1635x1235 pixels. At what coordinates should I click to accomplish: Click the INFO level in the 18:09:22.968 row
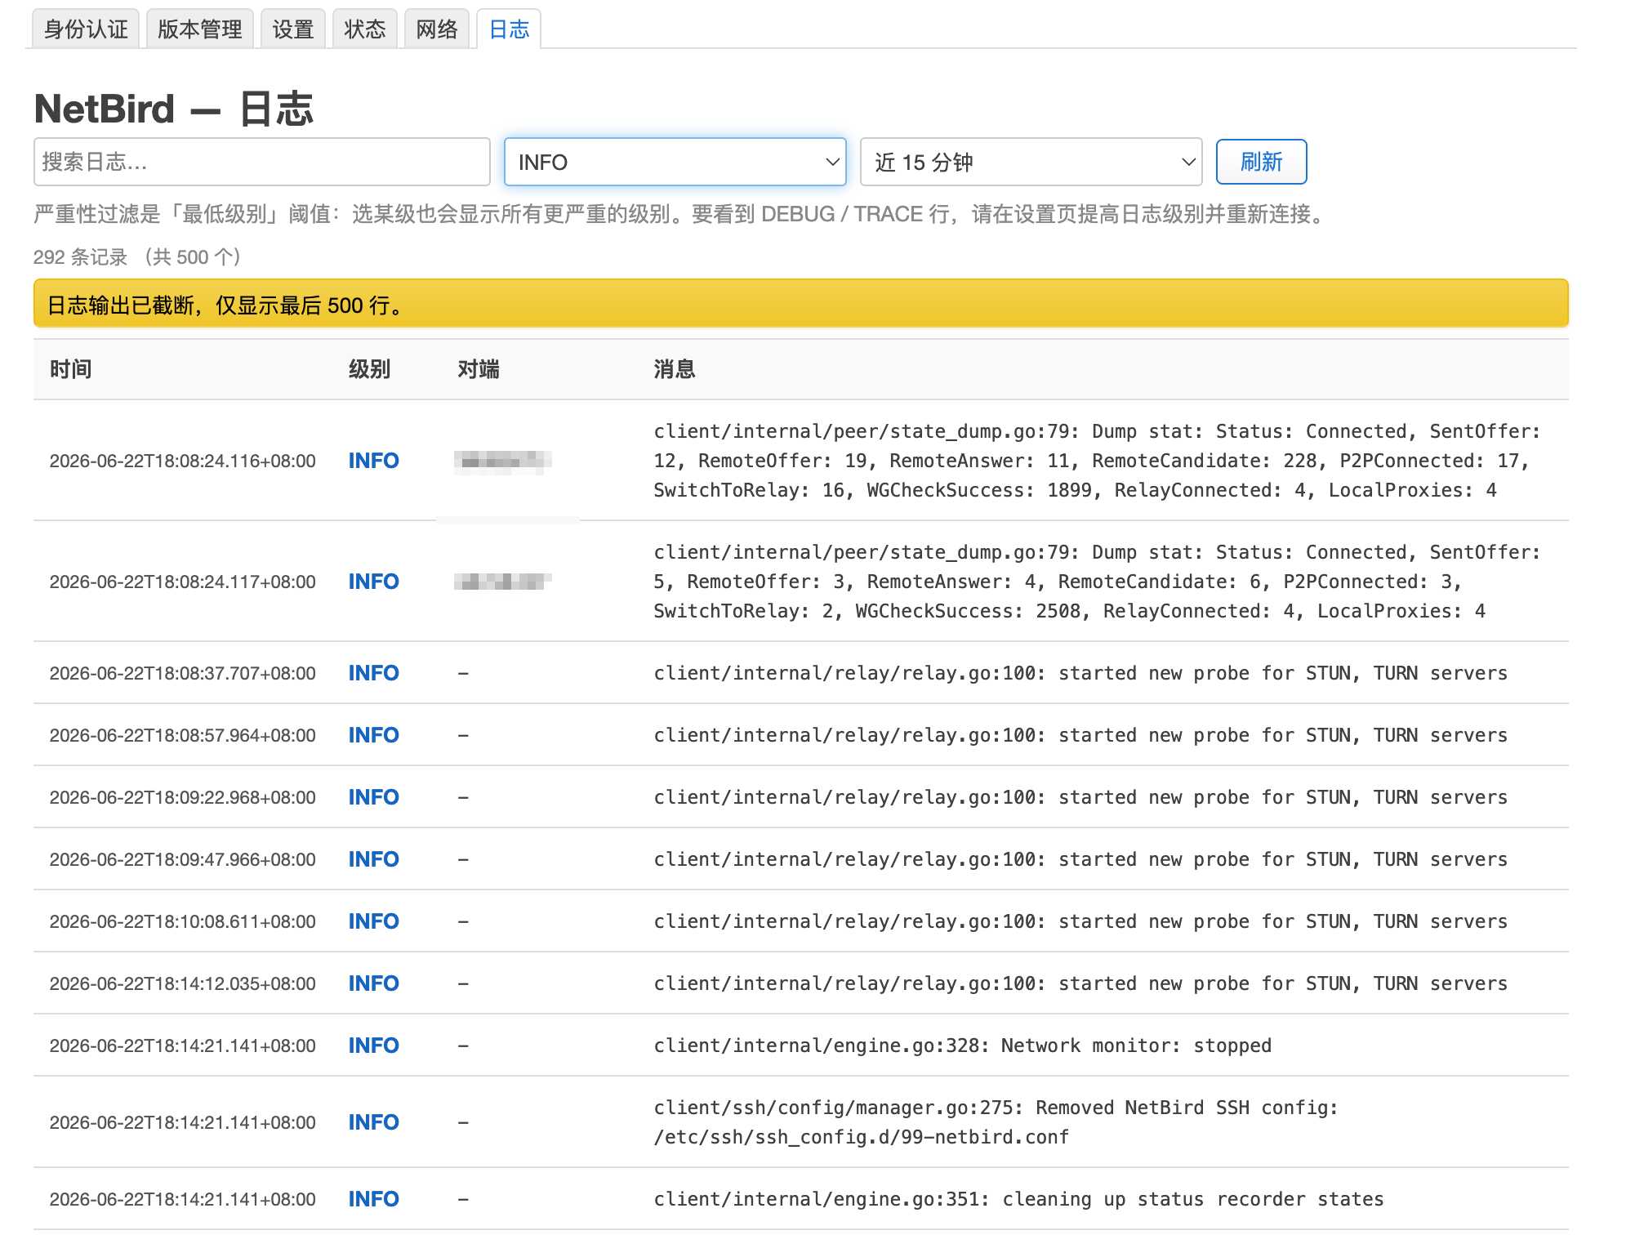[374, 797]
